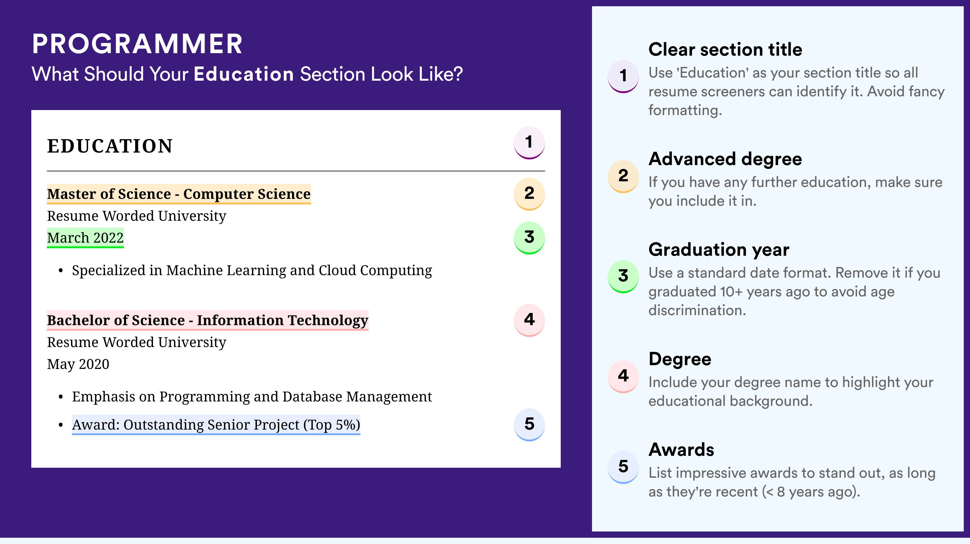Click the pink number 4 badge beside Bachelor of Science

coord(529,320)
